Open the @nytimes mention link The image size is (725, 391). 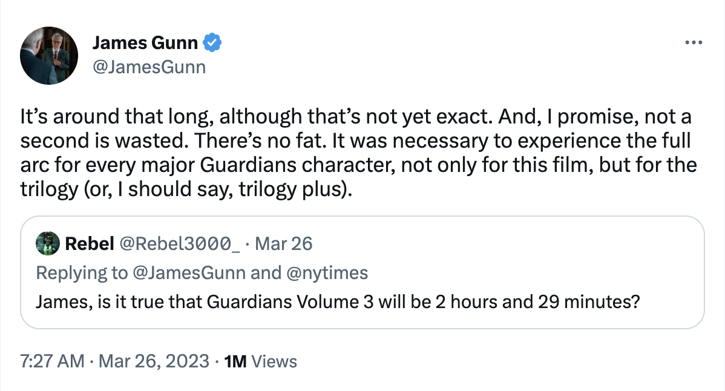(327, 273)
